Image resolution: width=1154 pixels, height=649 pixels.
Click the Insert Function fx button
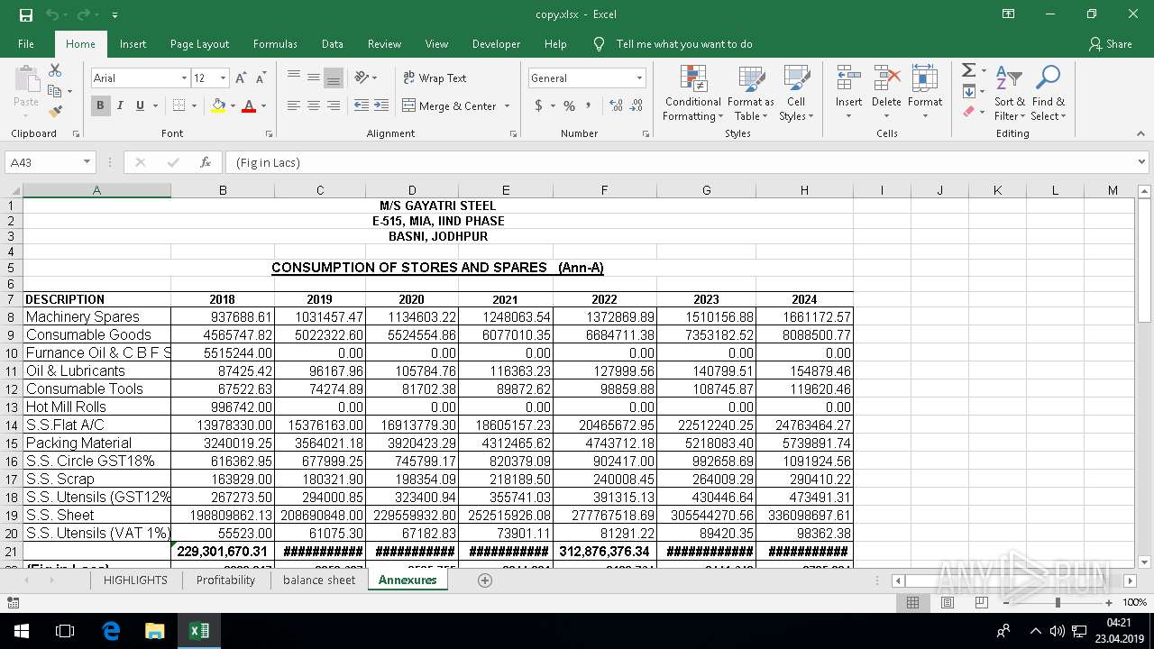206,162
